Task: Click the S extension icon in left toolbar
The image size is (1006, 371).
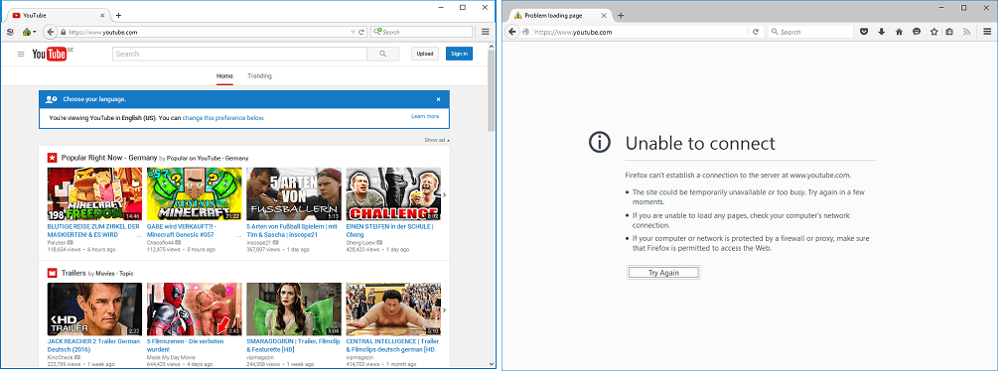Action: pos(10,32)
